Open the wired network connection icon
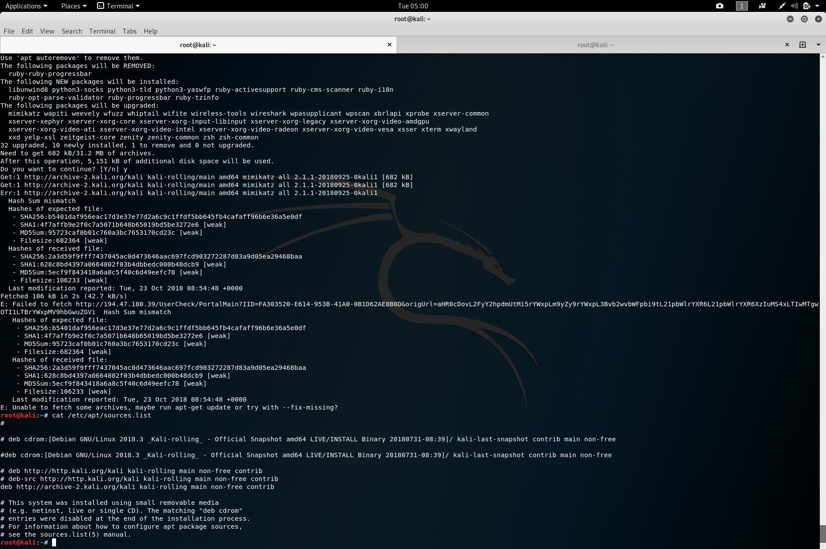Image resolution: width=826 pixels, height=549 pixels. (782, 6)
